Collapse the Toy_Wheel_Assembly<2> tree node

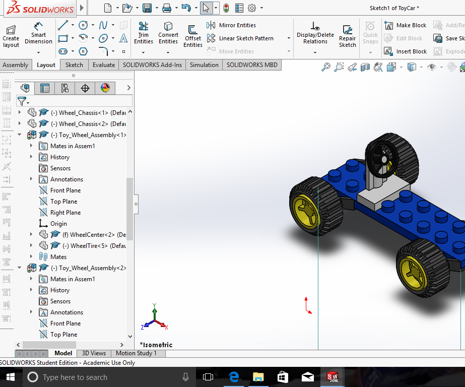coord(19,268)
